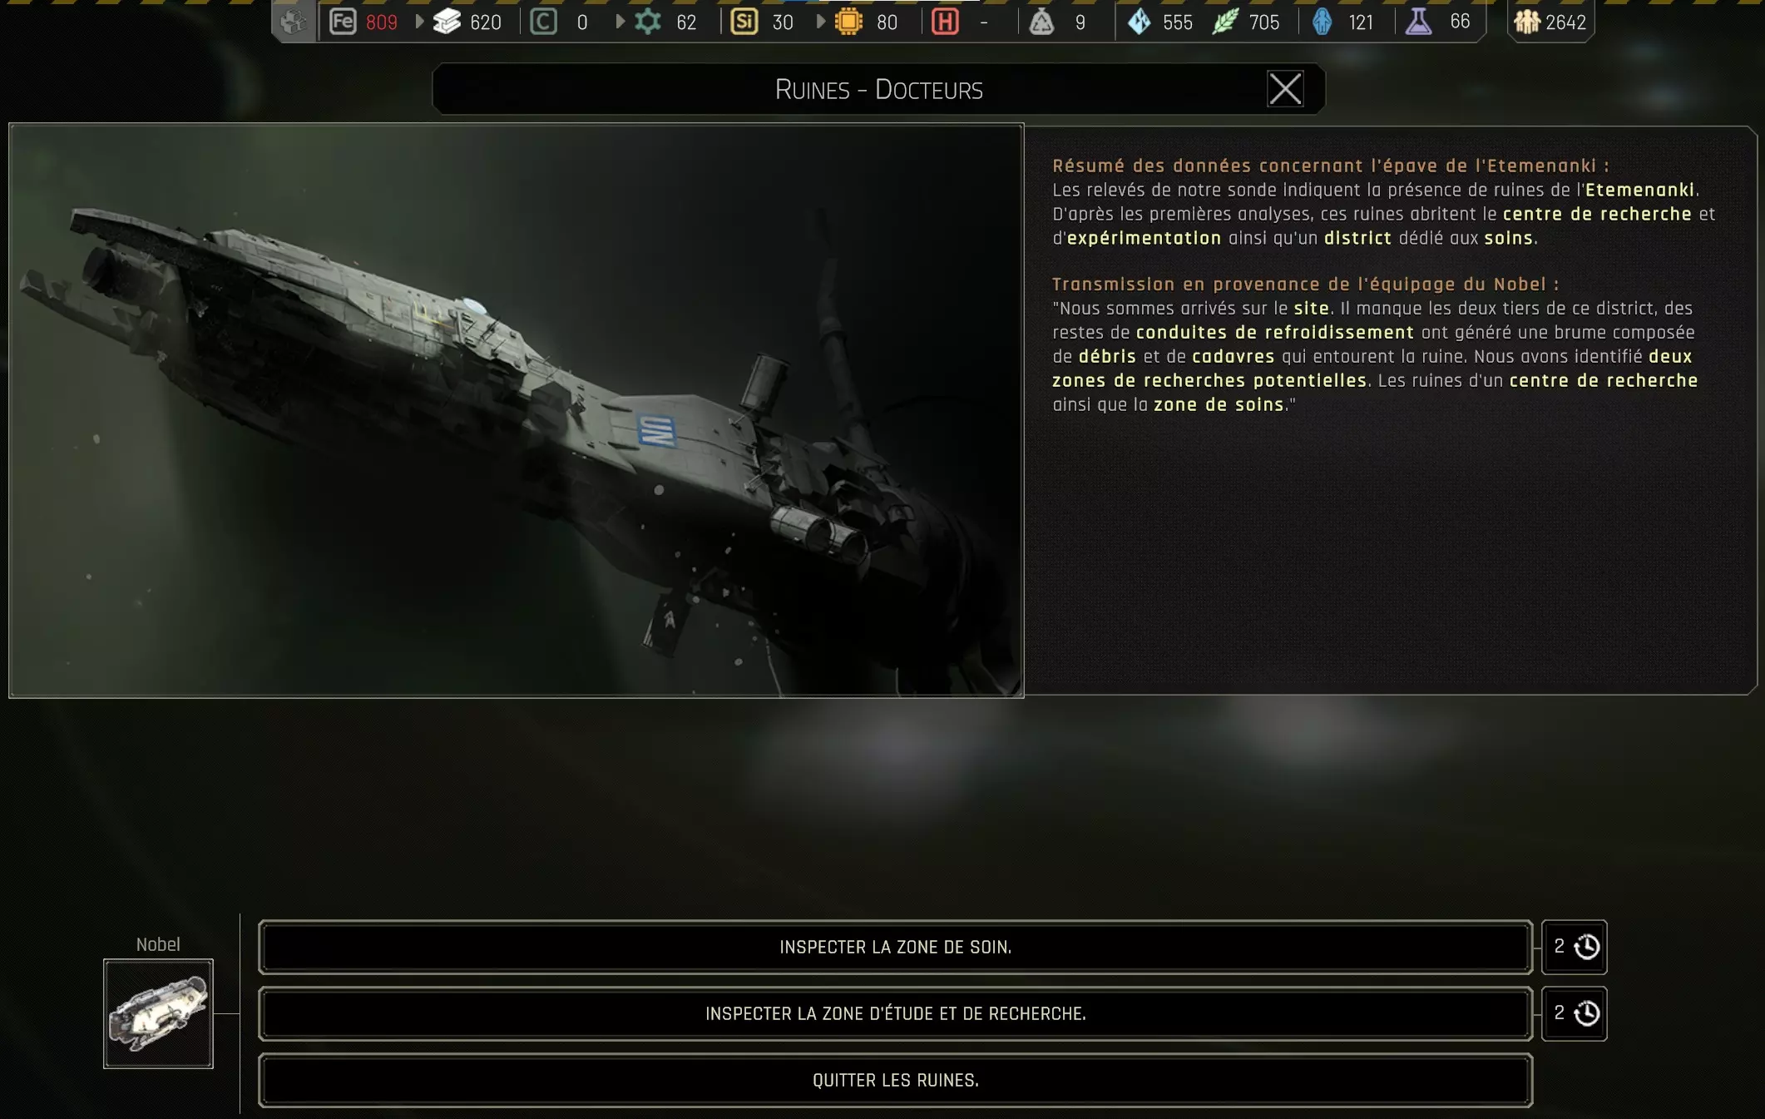Close the Ruines - Docteurs dialog
This screenshot has height=1119, width=1765.
(x=1284, y=88)
